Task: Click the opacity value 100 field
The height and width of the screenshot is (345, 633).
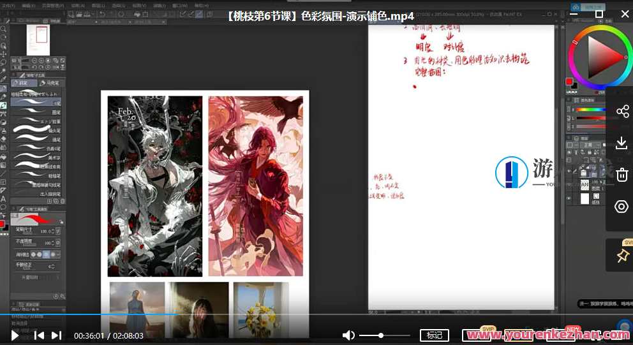Action: [x=48, y=243]
